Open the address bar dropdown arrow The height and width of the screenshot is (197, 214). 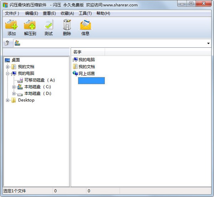[x=208, y=43]
